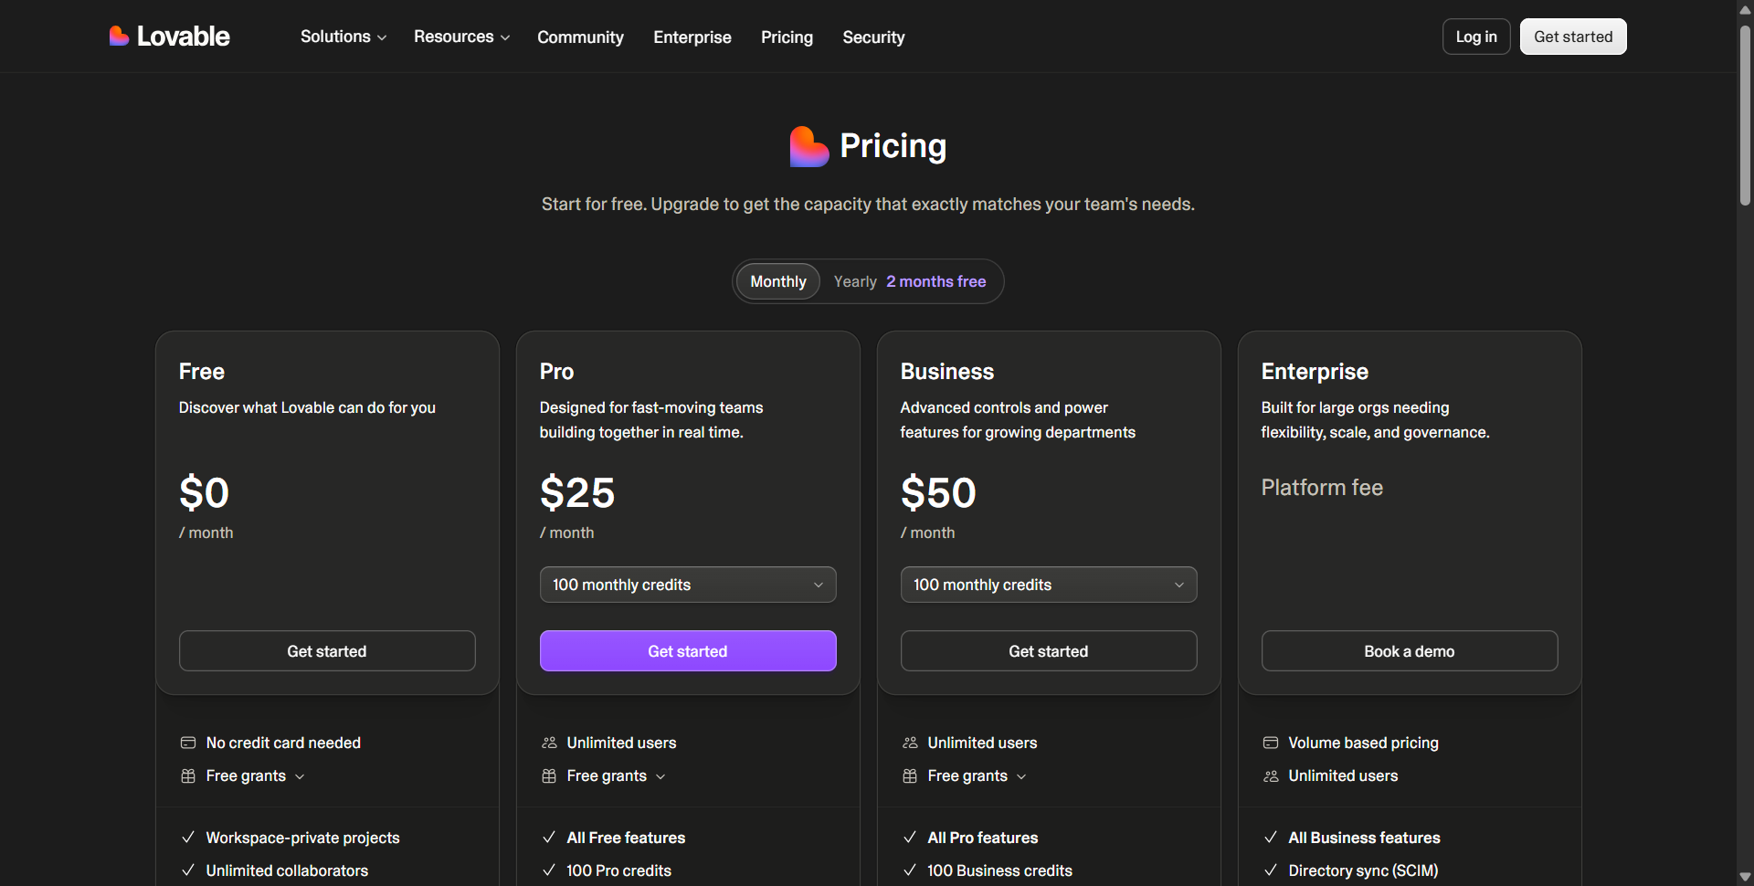Click Get started in top navbar
Viewport: 1754px width, 886px height.
pos(1573,37)
